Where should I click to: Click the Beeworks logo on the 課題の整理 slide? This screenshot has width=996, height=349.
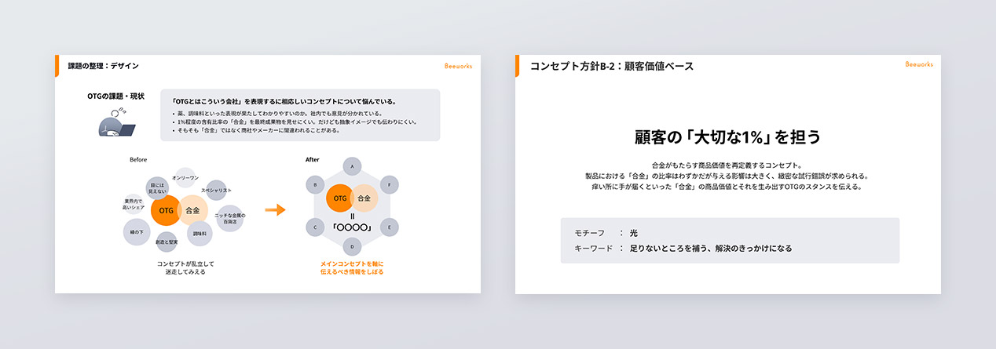458,67
